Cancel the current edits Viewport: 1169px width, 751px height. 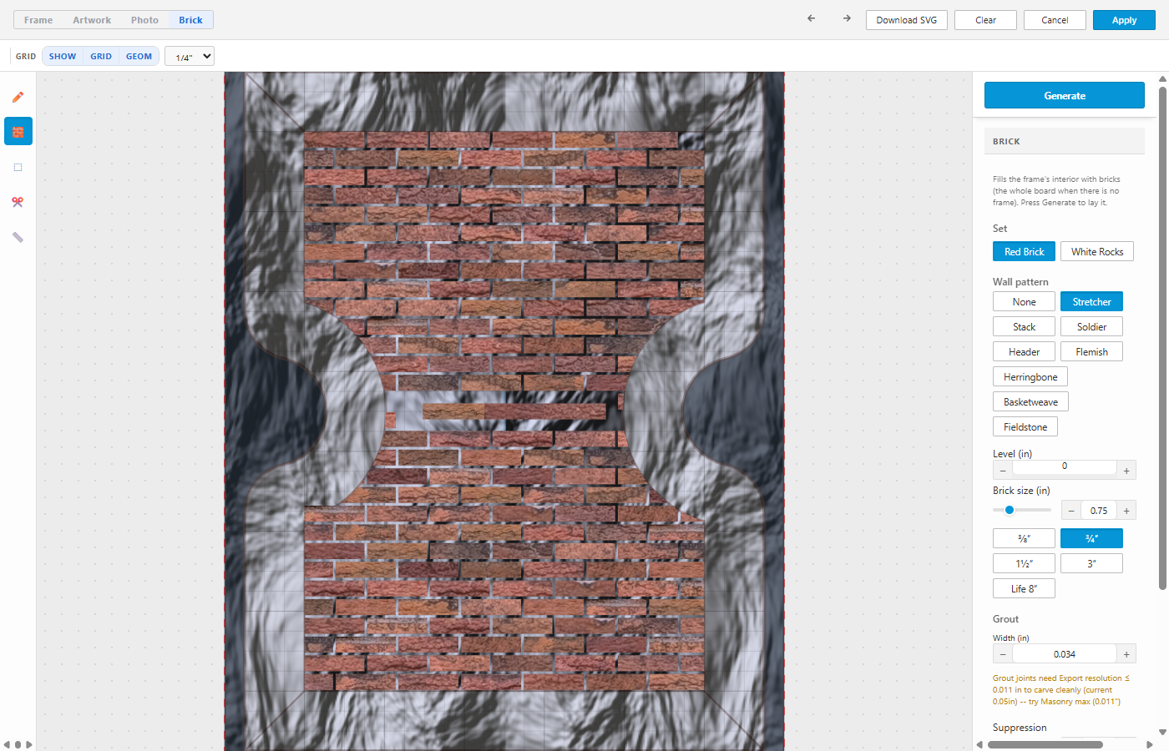[1055, 20]
